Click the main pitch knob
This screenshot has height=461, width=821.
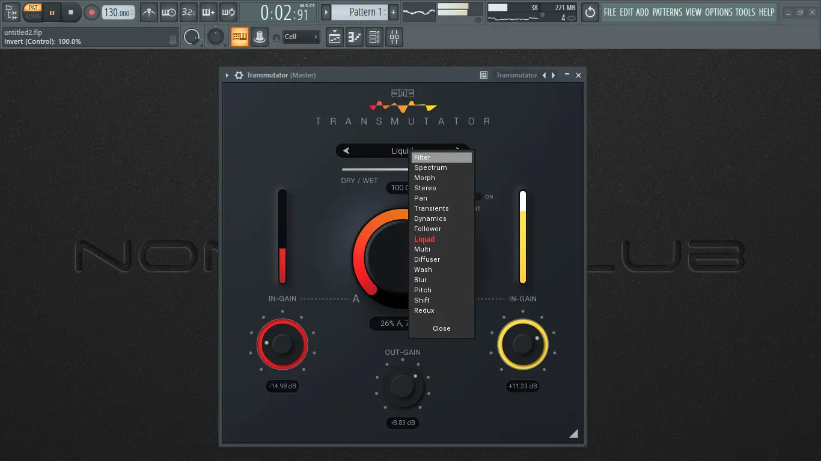point(215,37)
